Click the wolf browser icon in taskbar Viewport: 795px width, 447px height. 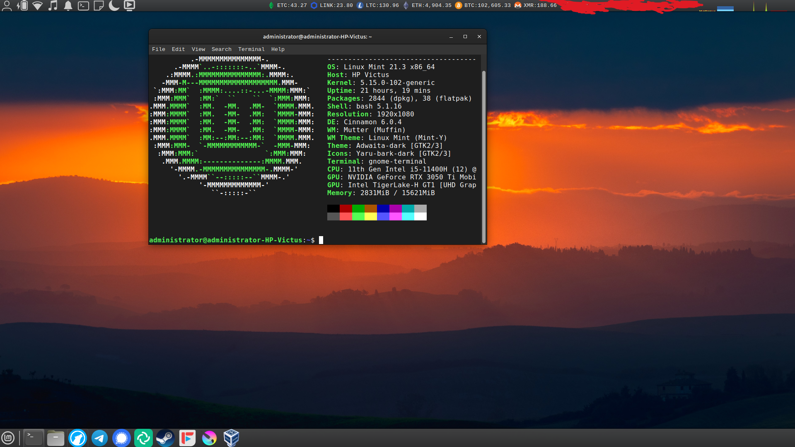77,438
